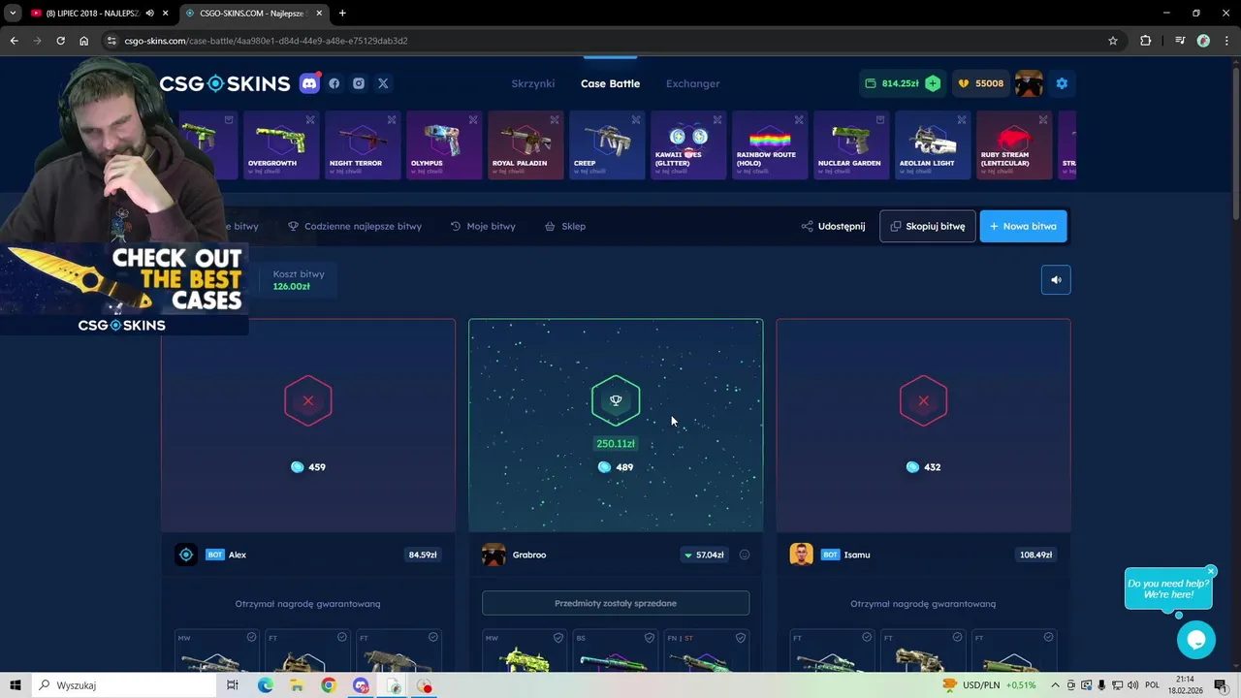Click the emoji icon beside Grabroo's total

click(745, 555)
